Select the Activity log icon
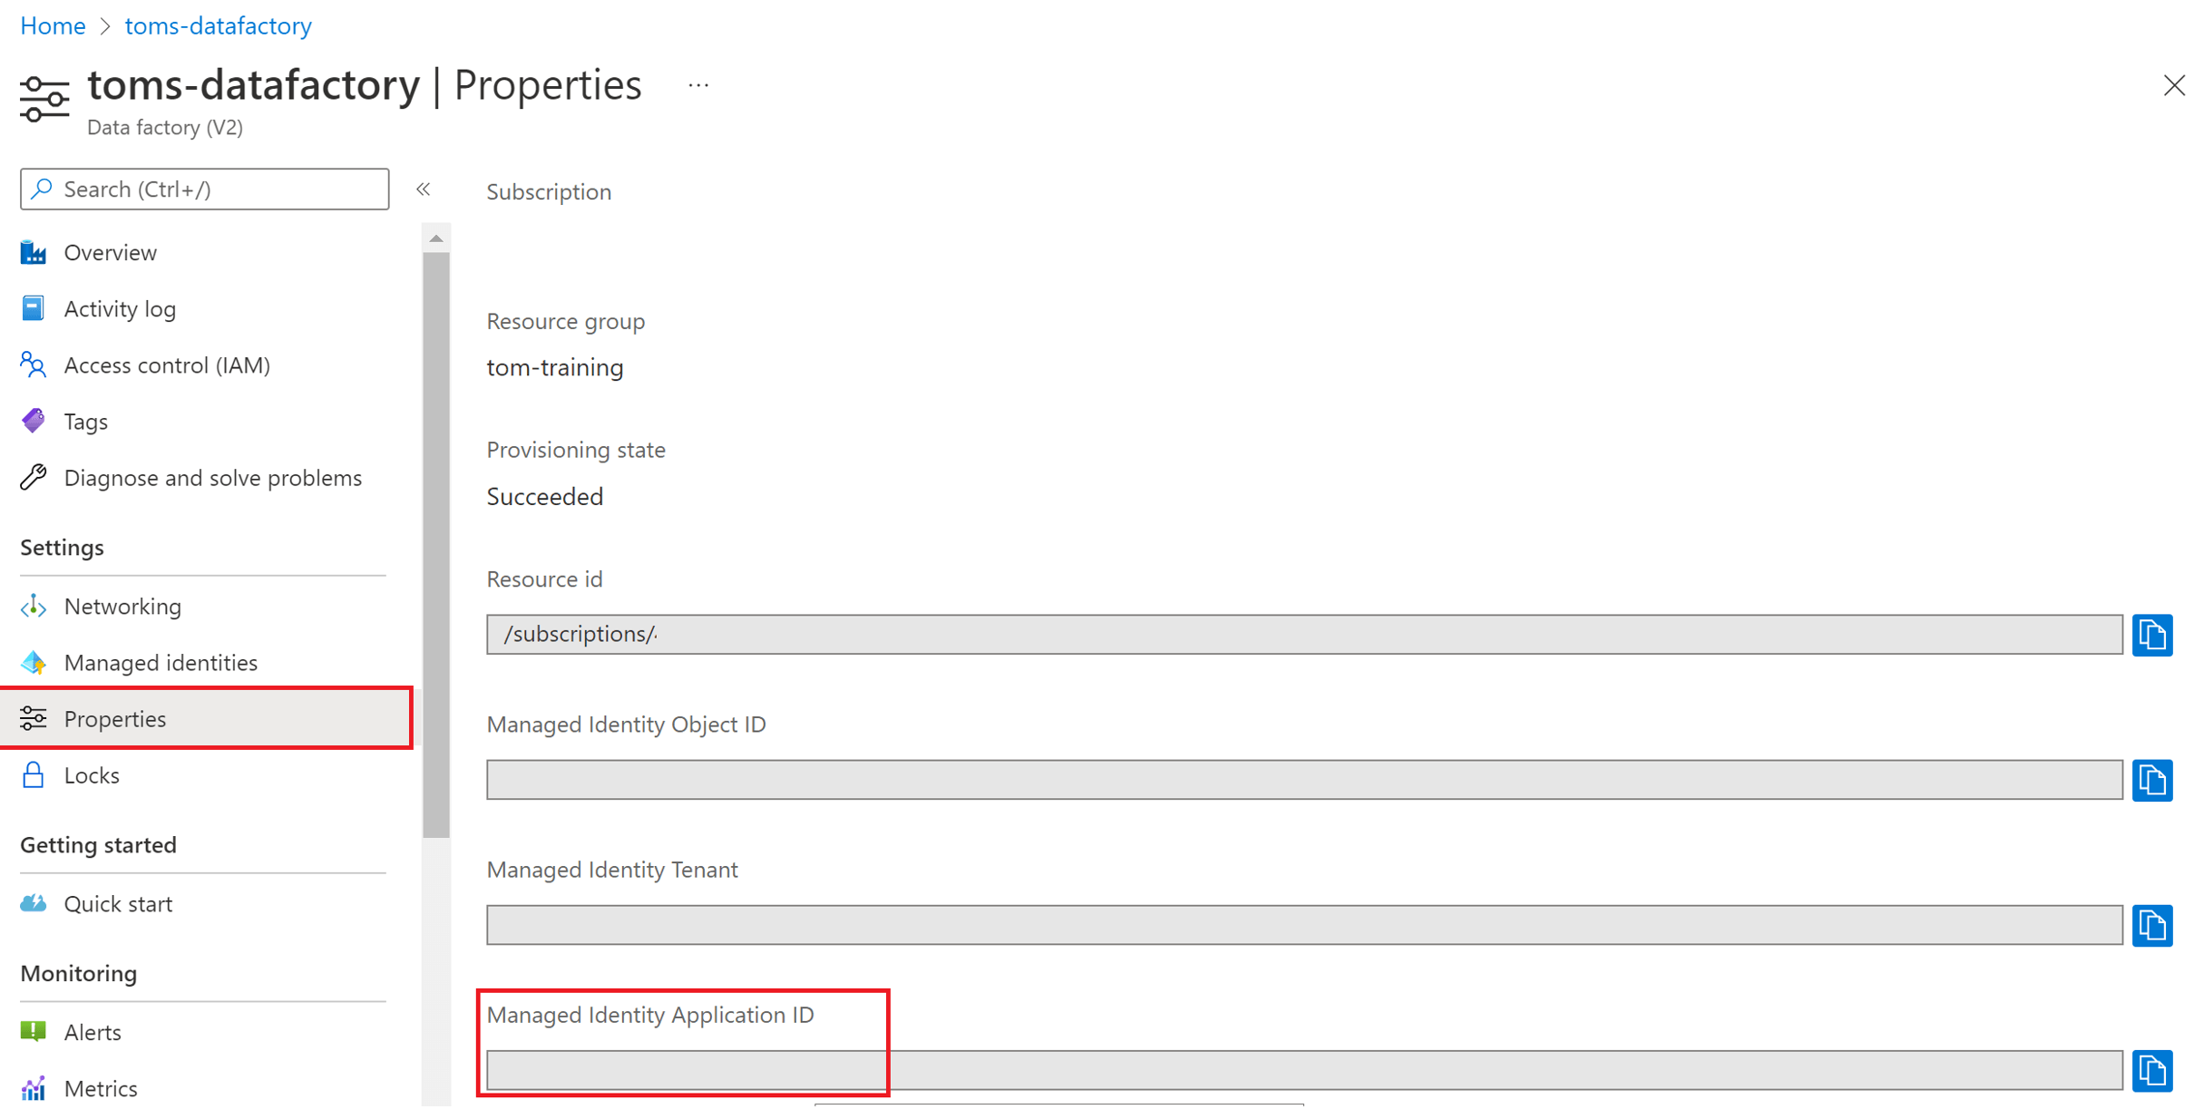 33,308
